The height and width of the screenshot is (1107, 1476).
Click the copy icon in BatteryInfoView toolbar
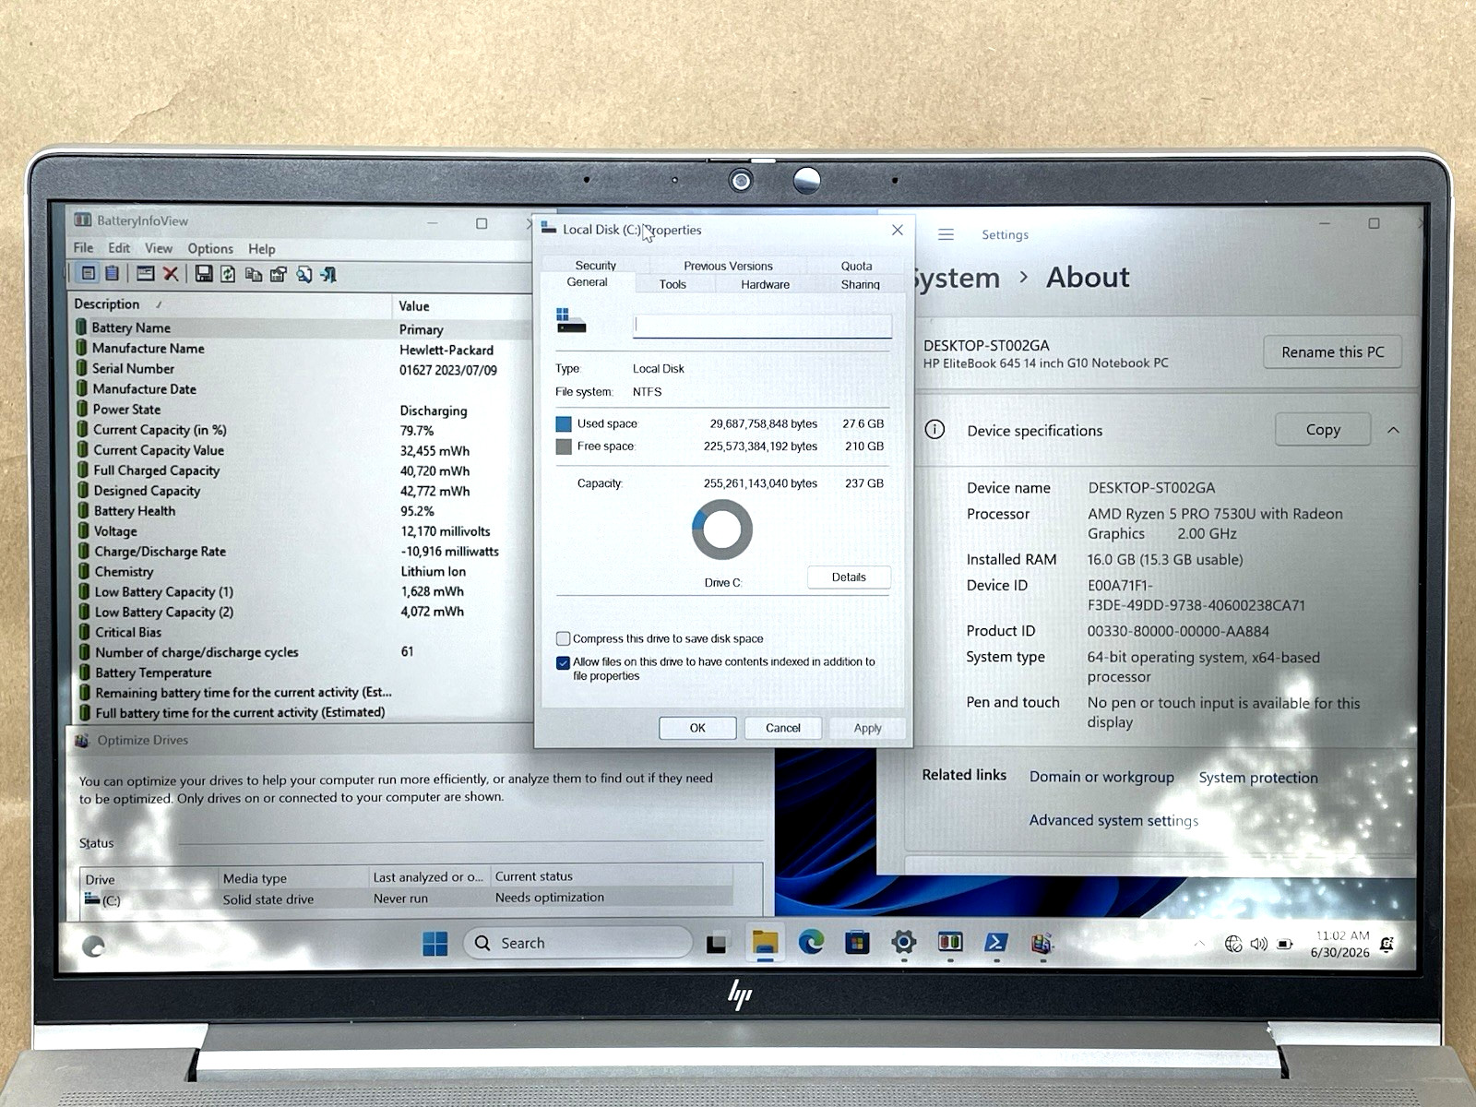(x=253, y=274)
